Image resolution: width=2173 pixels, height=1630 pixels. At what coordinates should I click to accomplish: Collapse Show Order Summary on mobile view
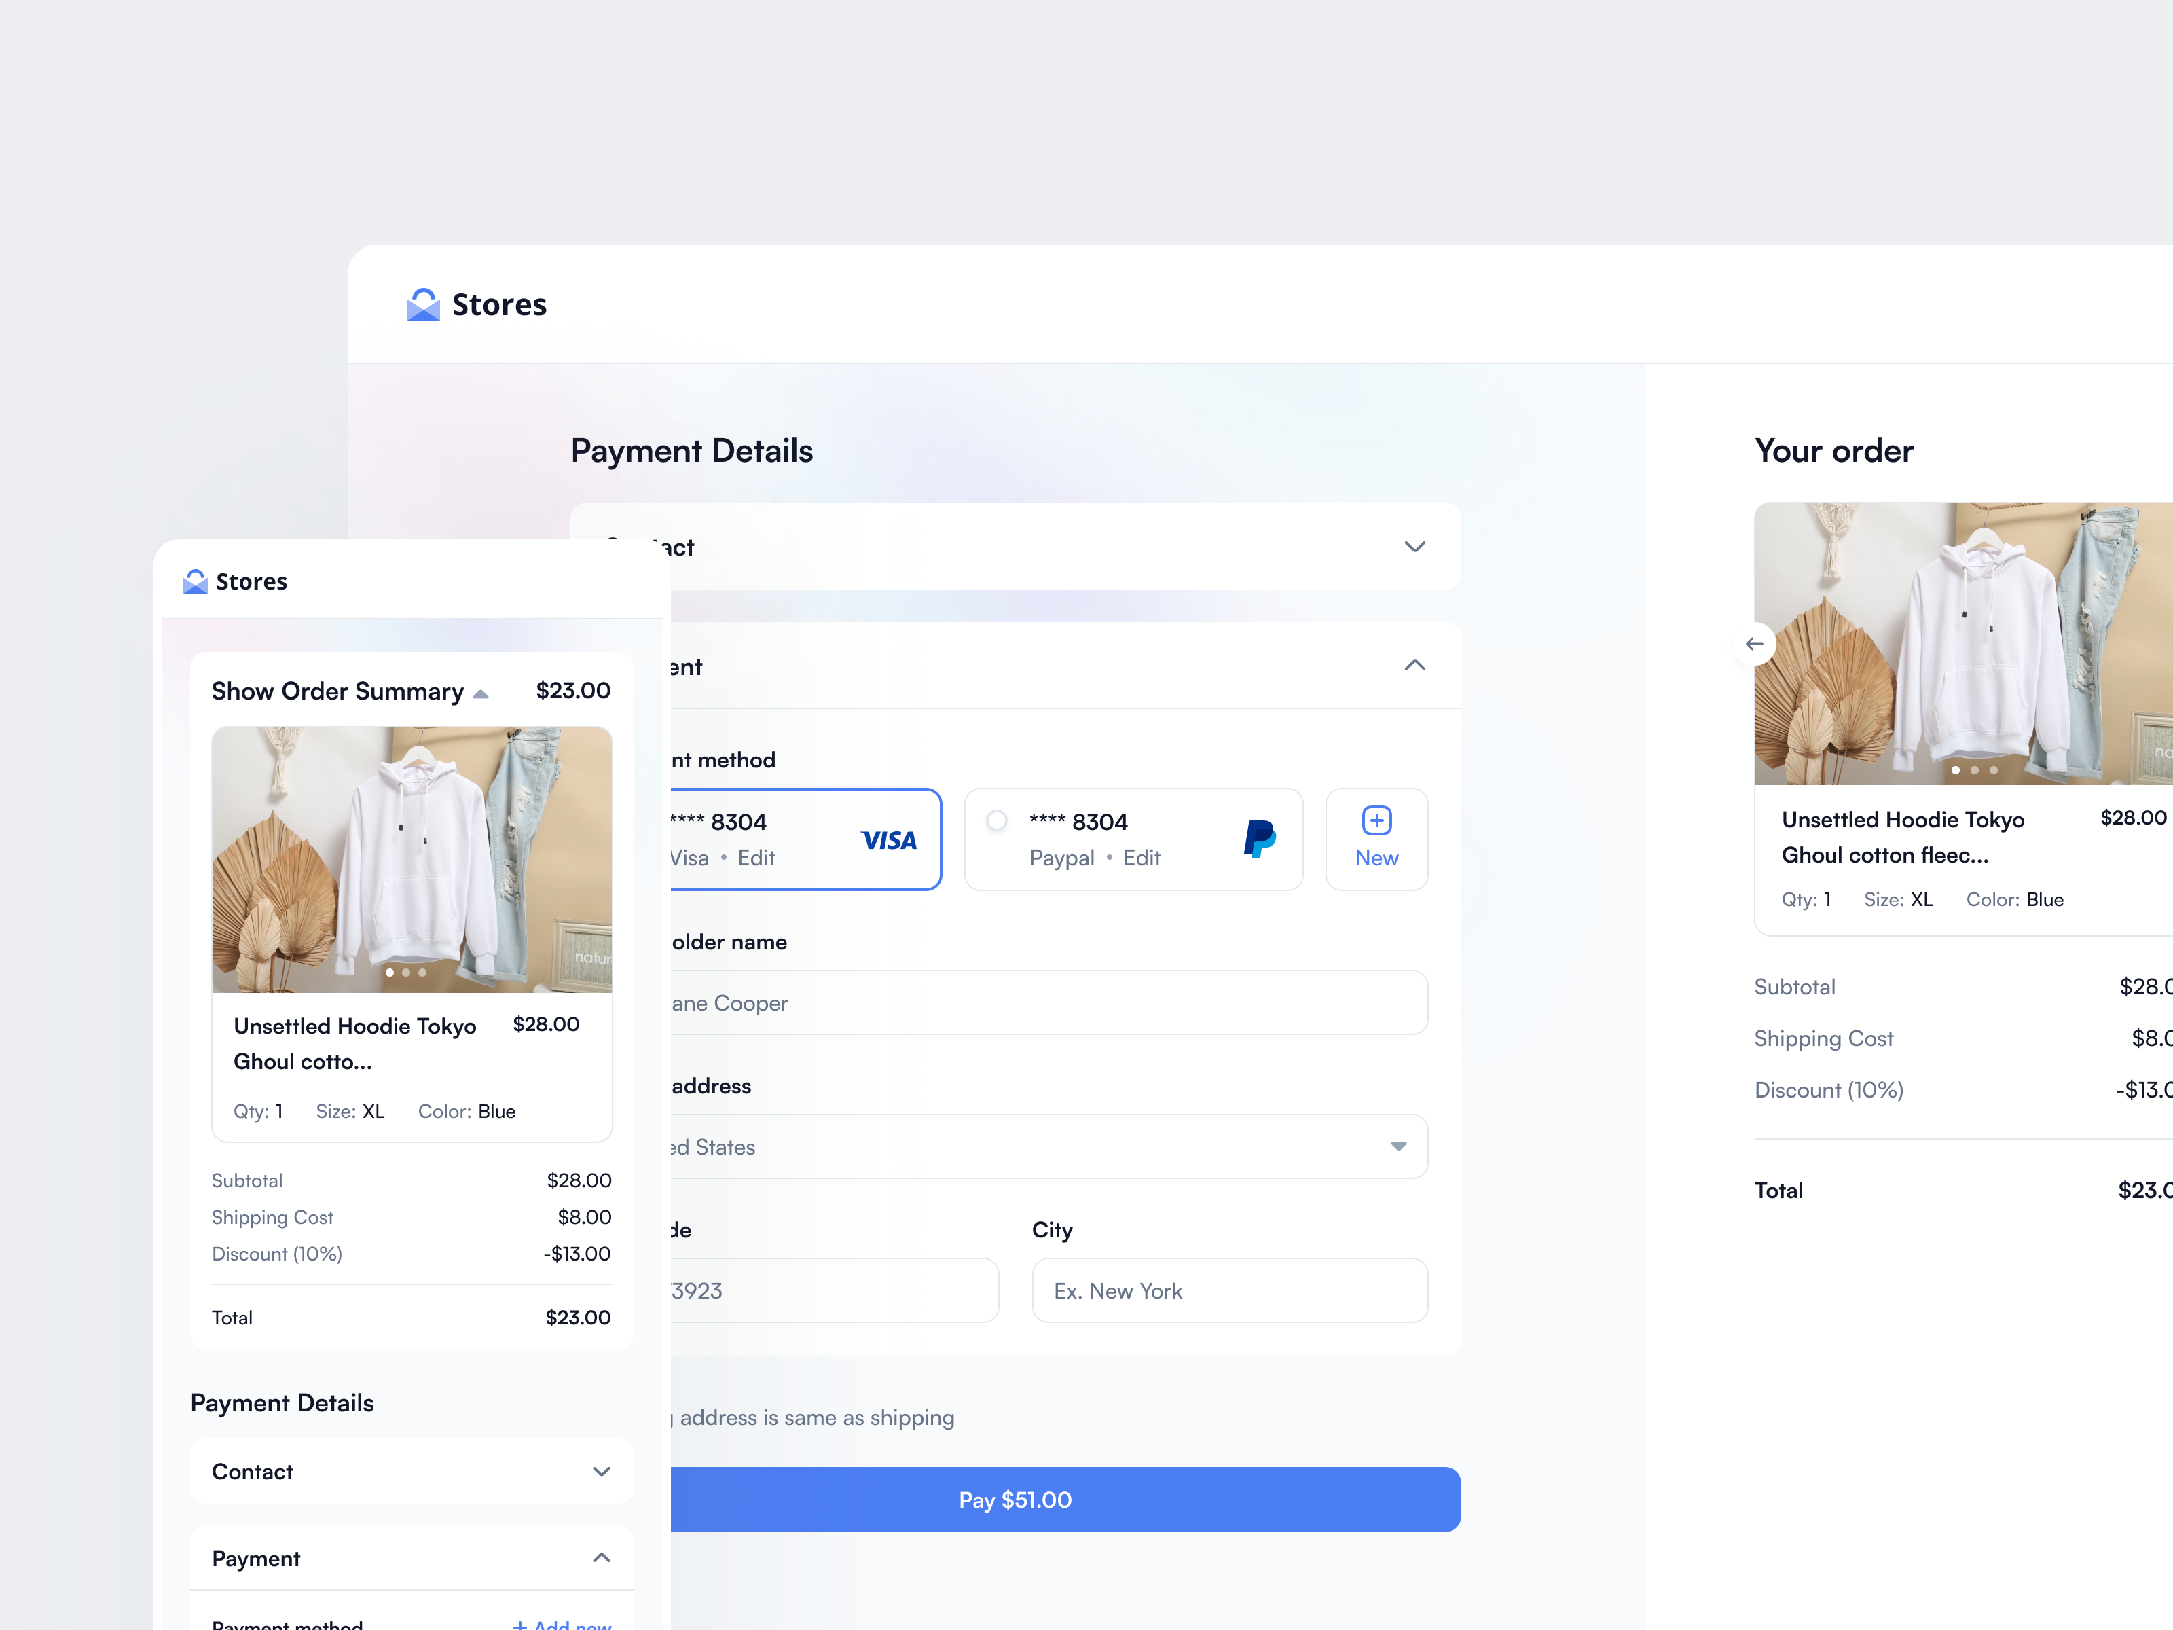pyautogui.click(x=480, y=691)
